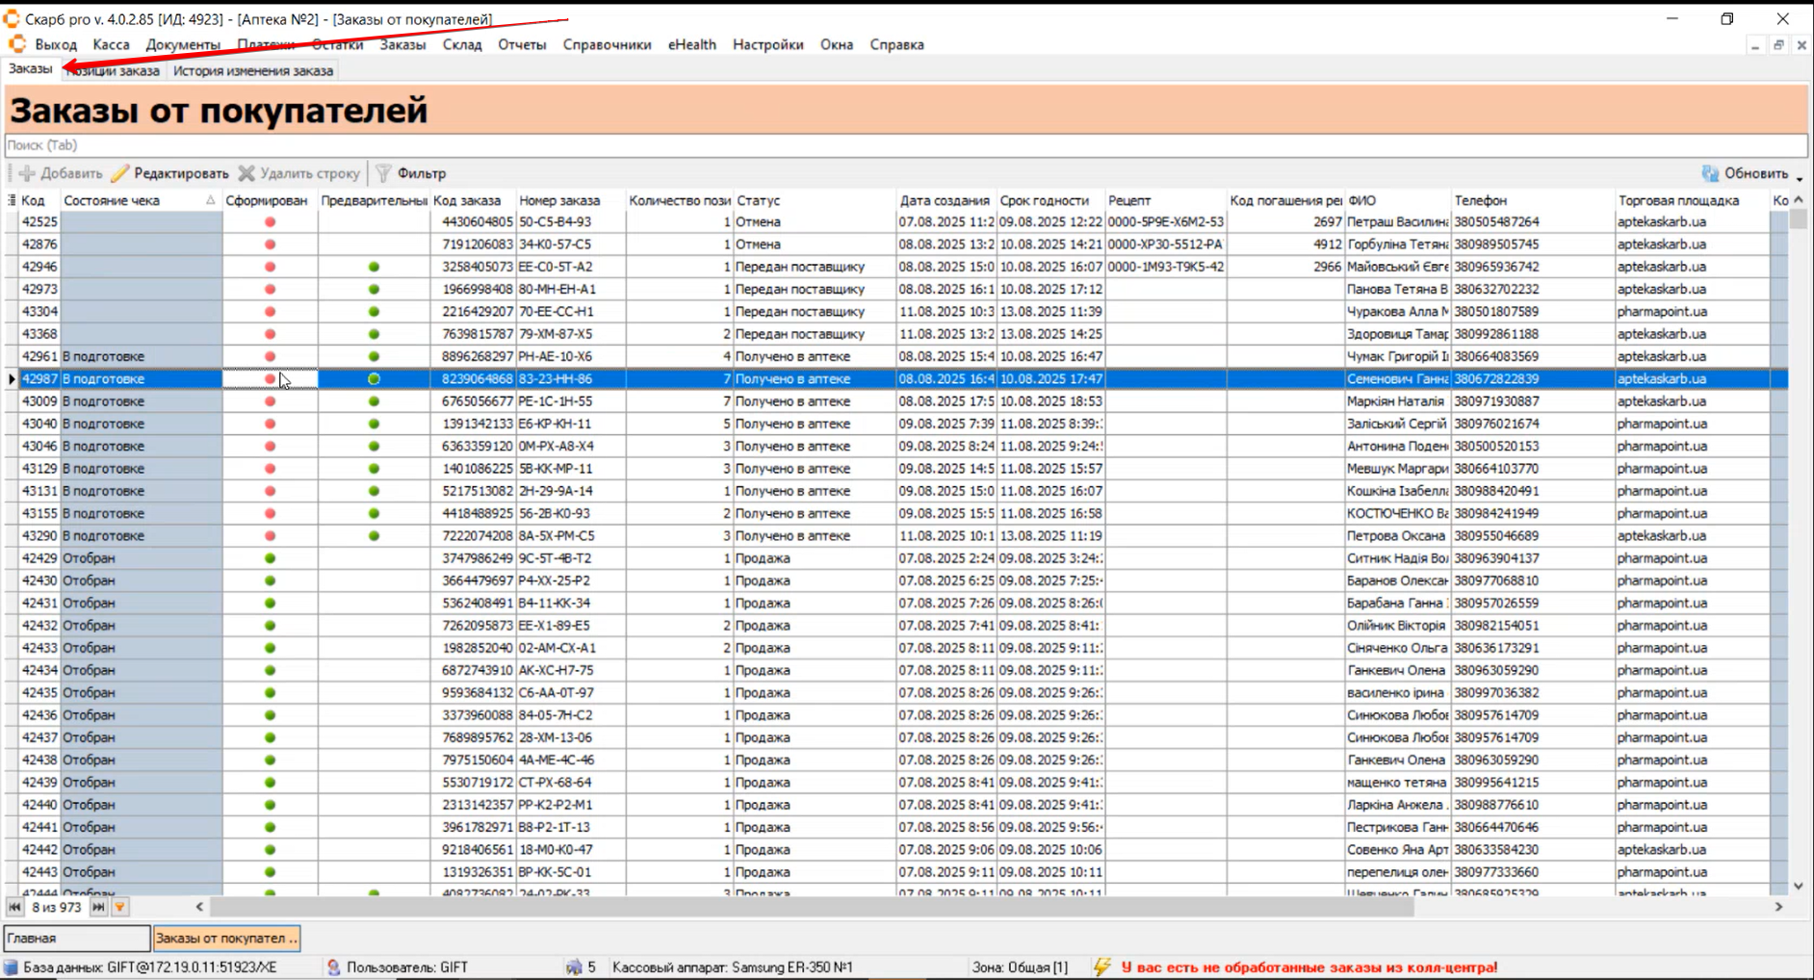Switch to История изменения заказа tab
The image size is (1814, 980).
(x=252, y=70)
